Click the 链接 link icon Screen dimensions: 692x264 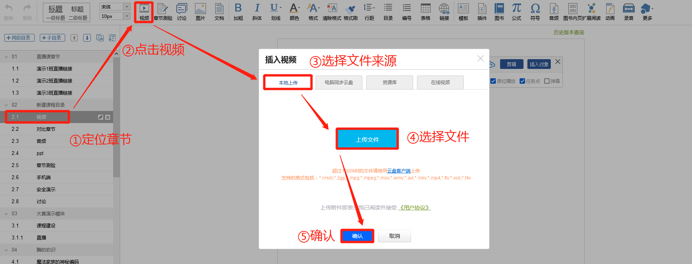(444, 12)
